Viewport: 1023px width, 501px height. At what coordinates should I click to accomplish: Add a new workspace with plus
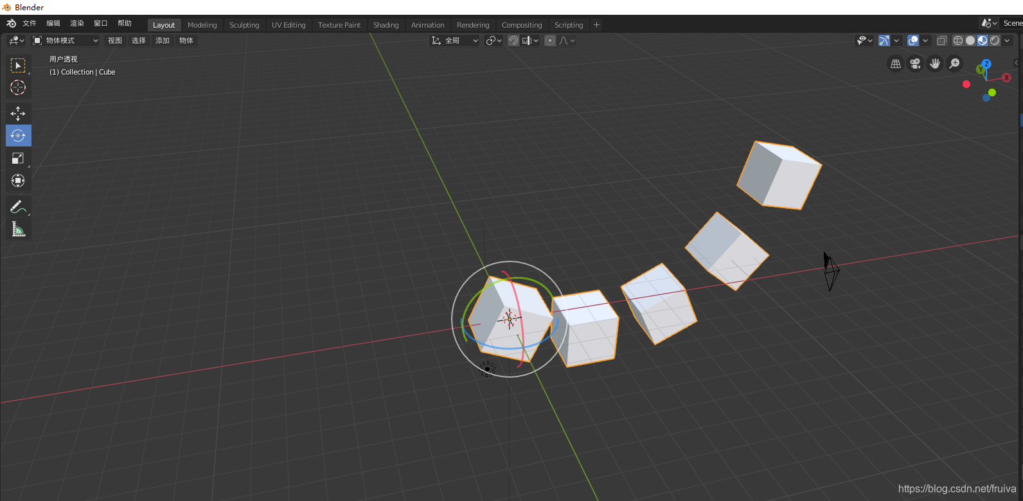tap(596, 25)
